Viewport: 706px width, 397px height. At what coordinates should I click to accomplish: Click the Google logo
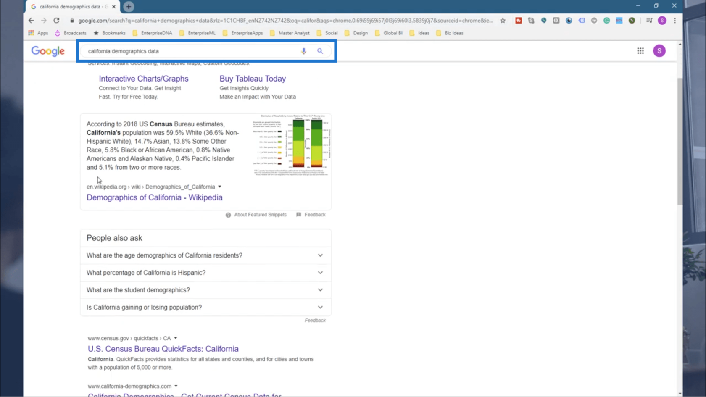[48, 51]
